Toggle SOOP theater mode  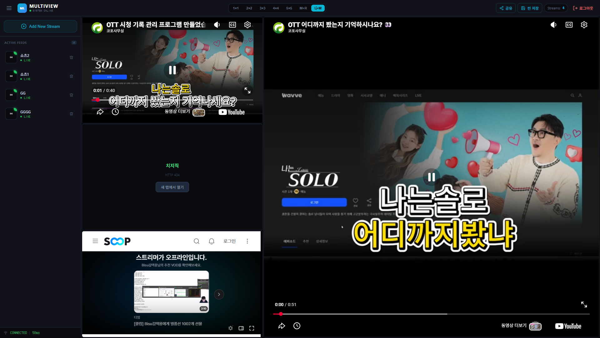click(x=241, y=328)
